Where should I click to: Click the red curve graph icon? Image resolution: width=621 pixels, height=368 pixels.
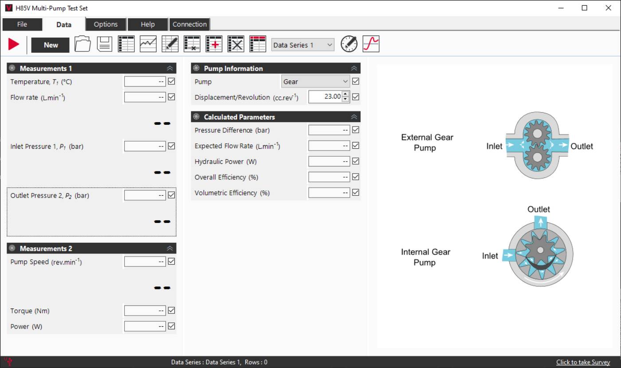coord(371,44)
